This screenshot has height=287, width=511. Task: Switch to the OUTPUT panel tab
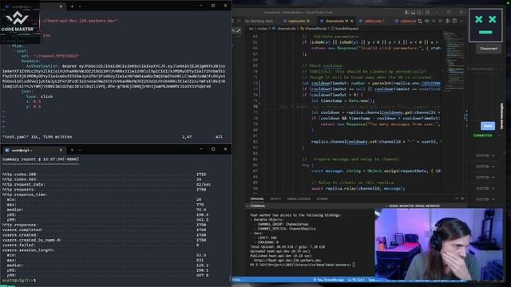(x=275, y=199)
